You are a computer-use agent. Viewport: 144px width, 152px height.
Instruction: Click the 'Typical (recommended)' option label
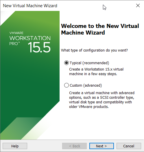click(x=89, y=63)
